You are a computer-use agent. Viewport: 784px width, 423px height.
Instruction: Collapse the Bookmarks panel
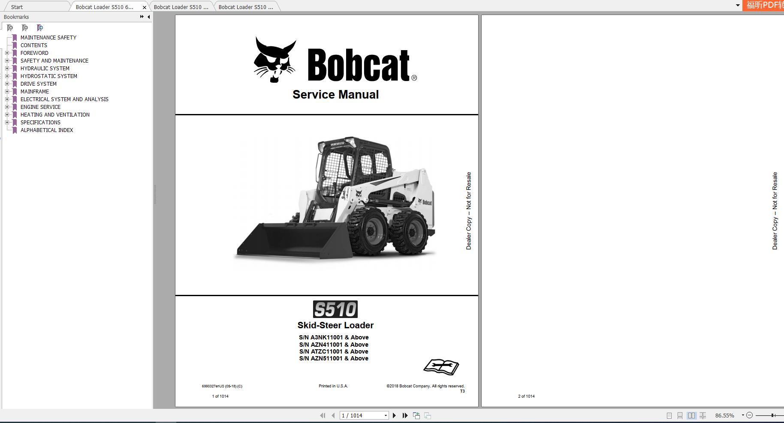148,17
